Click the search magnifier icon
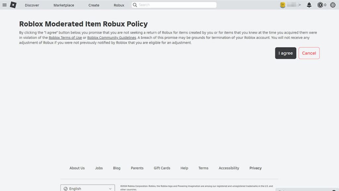 (x=134, y=5)
